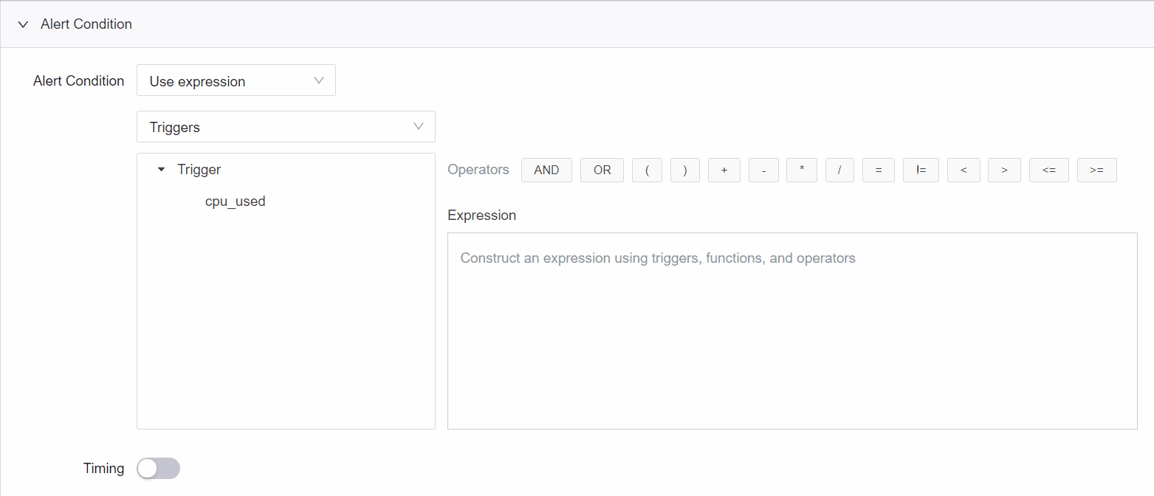Insert the AND operator

tap(546, 170)
